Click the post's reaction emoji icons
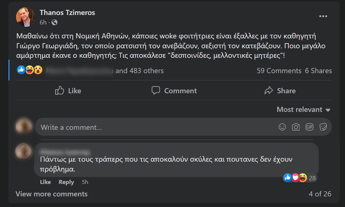 pyautogui.click(x=30, y=70)
